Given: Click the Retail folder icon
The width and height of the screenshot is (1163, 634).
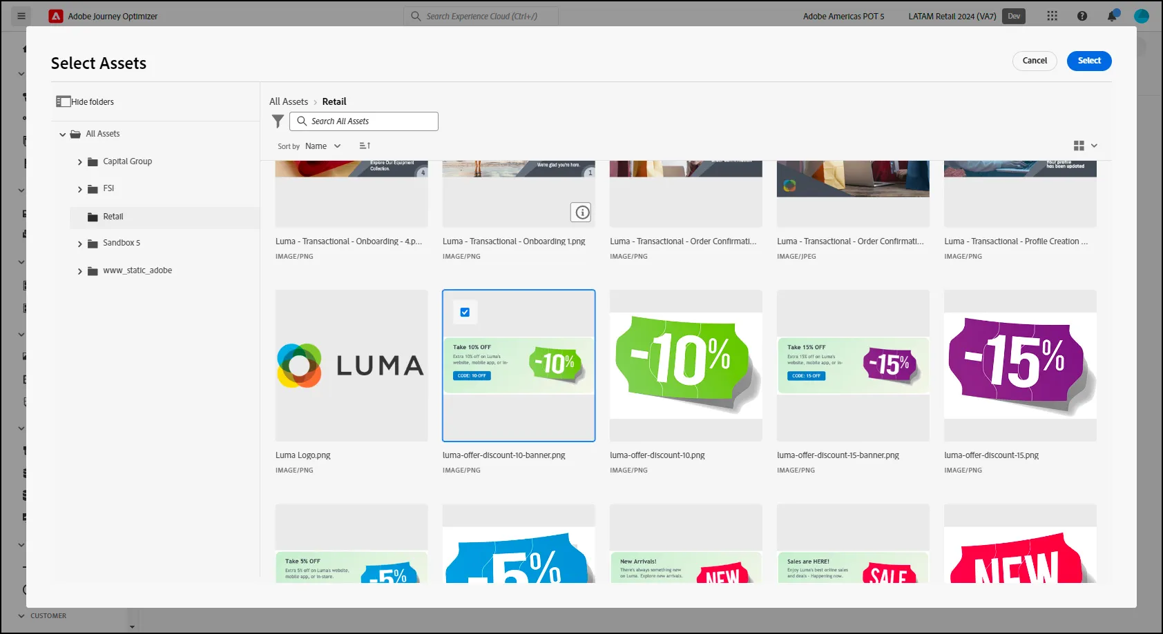Looking at the screenshot, I should tap(93, 217).
